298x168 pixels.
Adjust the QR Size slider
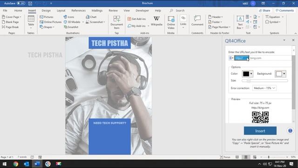264,81
